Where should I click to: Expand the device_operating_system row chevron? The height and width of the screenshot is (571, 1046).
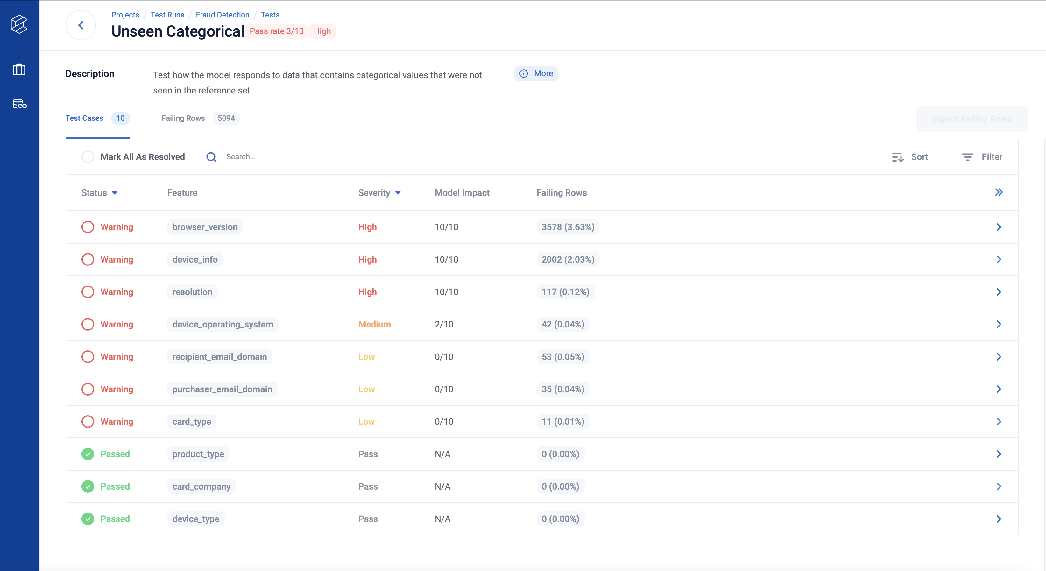(999, 324)
